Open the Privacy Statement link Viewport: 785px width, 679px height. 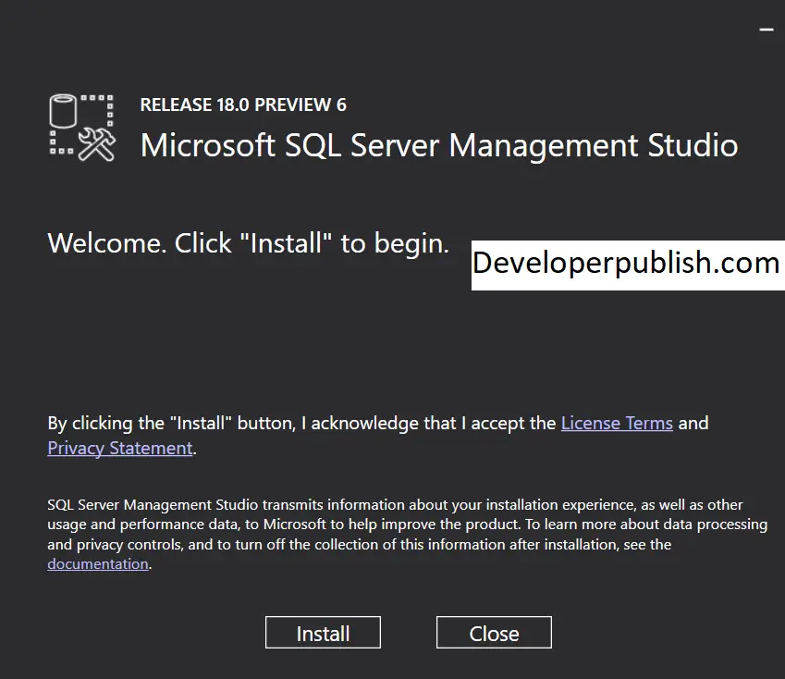(120, 448)
